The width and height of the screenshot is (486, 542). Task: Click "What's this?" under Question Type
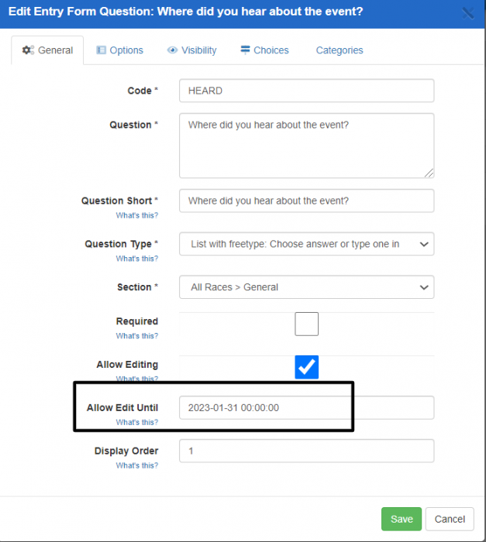137,259
